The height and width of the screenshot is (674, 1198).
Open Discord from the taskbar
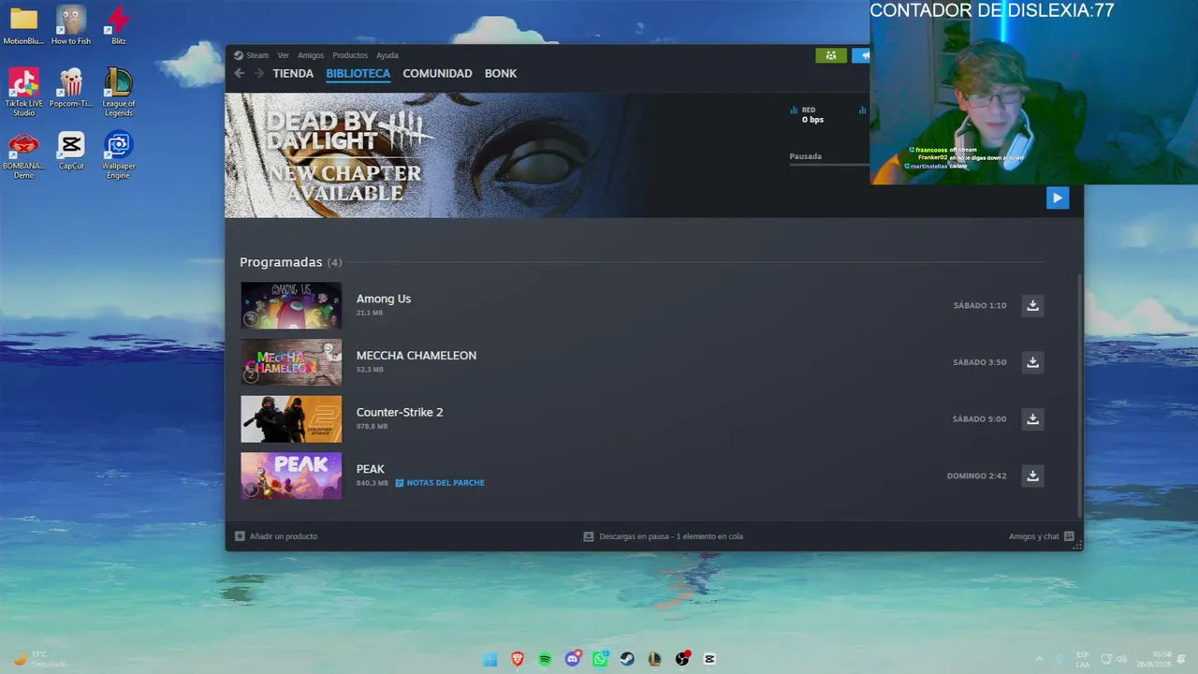click(573, 659)
